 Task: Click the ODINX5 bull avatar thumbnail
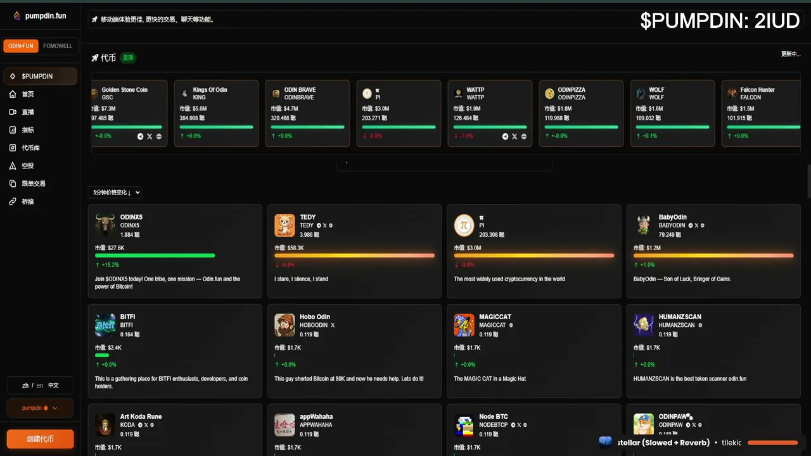pos(105,225)
